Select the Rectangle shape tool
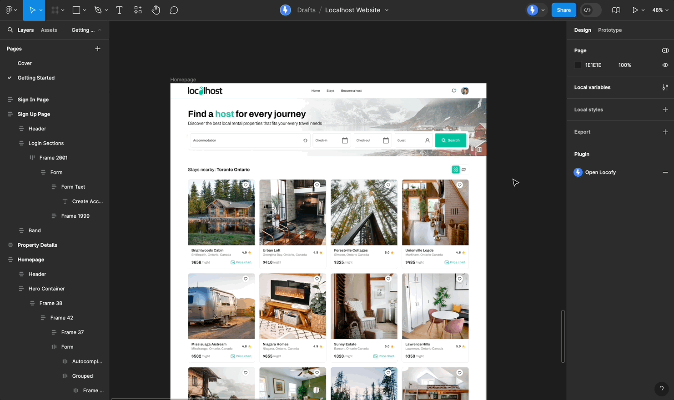 (x=76, y=10)
